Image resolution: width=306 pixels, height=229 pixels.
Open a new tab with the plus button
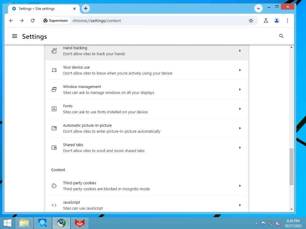pos(86,8)
